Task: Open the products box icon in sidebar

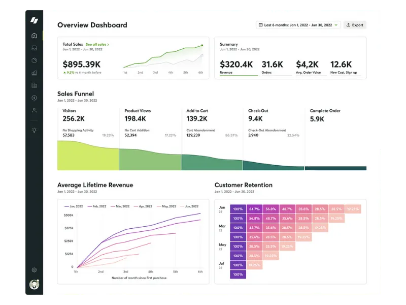Action: pyautogui.click(x=34, y=60)
